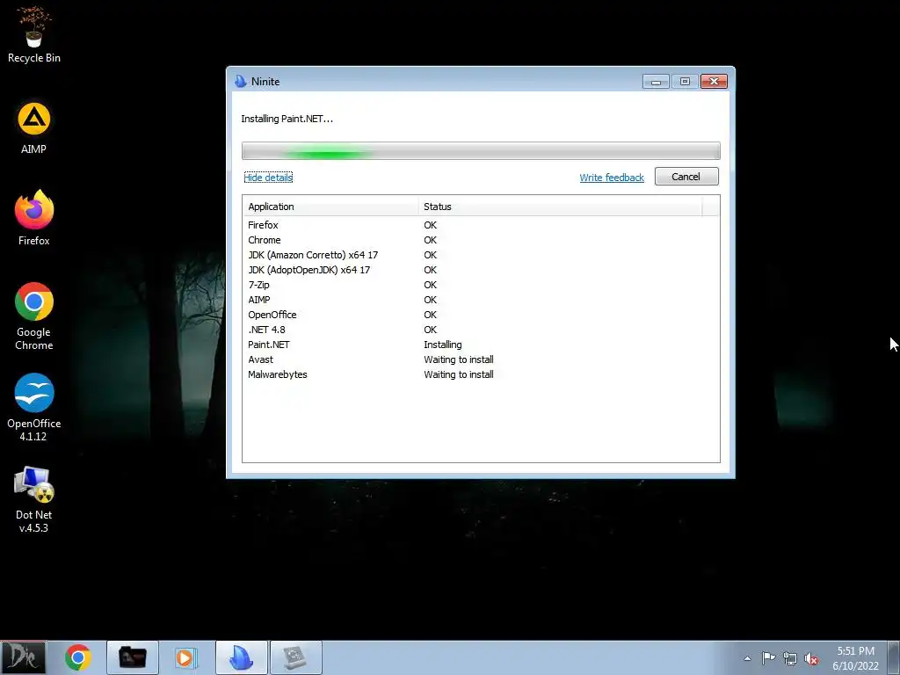Click Malwarebytes' Waiting to install status
Screen dimensions: 900x675
(x=459, y=374)
